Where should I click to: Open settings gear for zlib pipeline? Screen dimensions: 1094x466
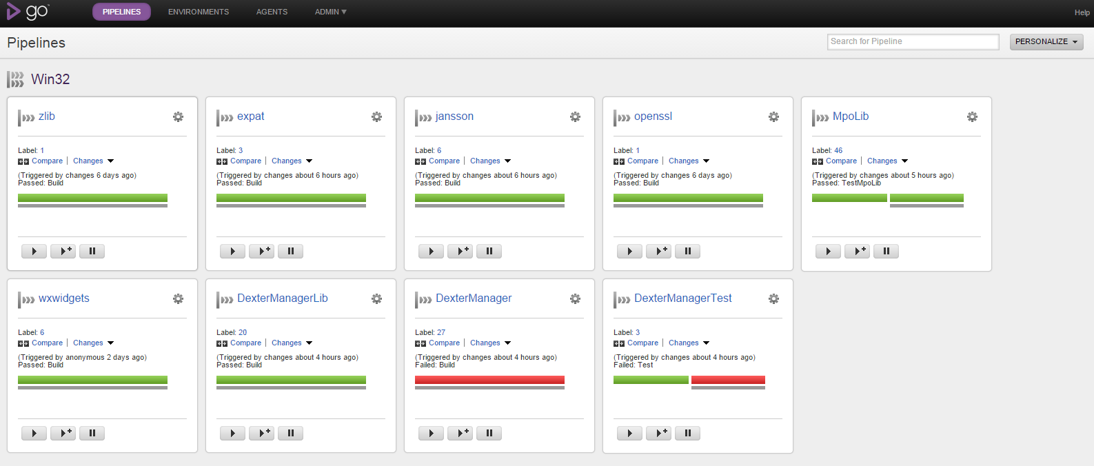point(178,117)
